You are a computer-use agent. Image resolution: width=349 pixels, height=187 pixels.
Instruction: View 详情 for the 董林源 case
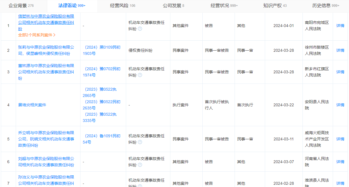coord(340,72)
